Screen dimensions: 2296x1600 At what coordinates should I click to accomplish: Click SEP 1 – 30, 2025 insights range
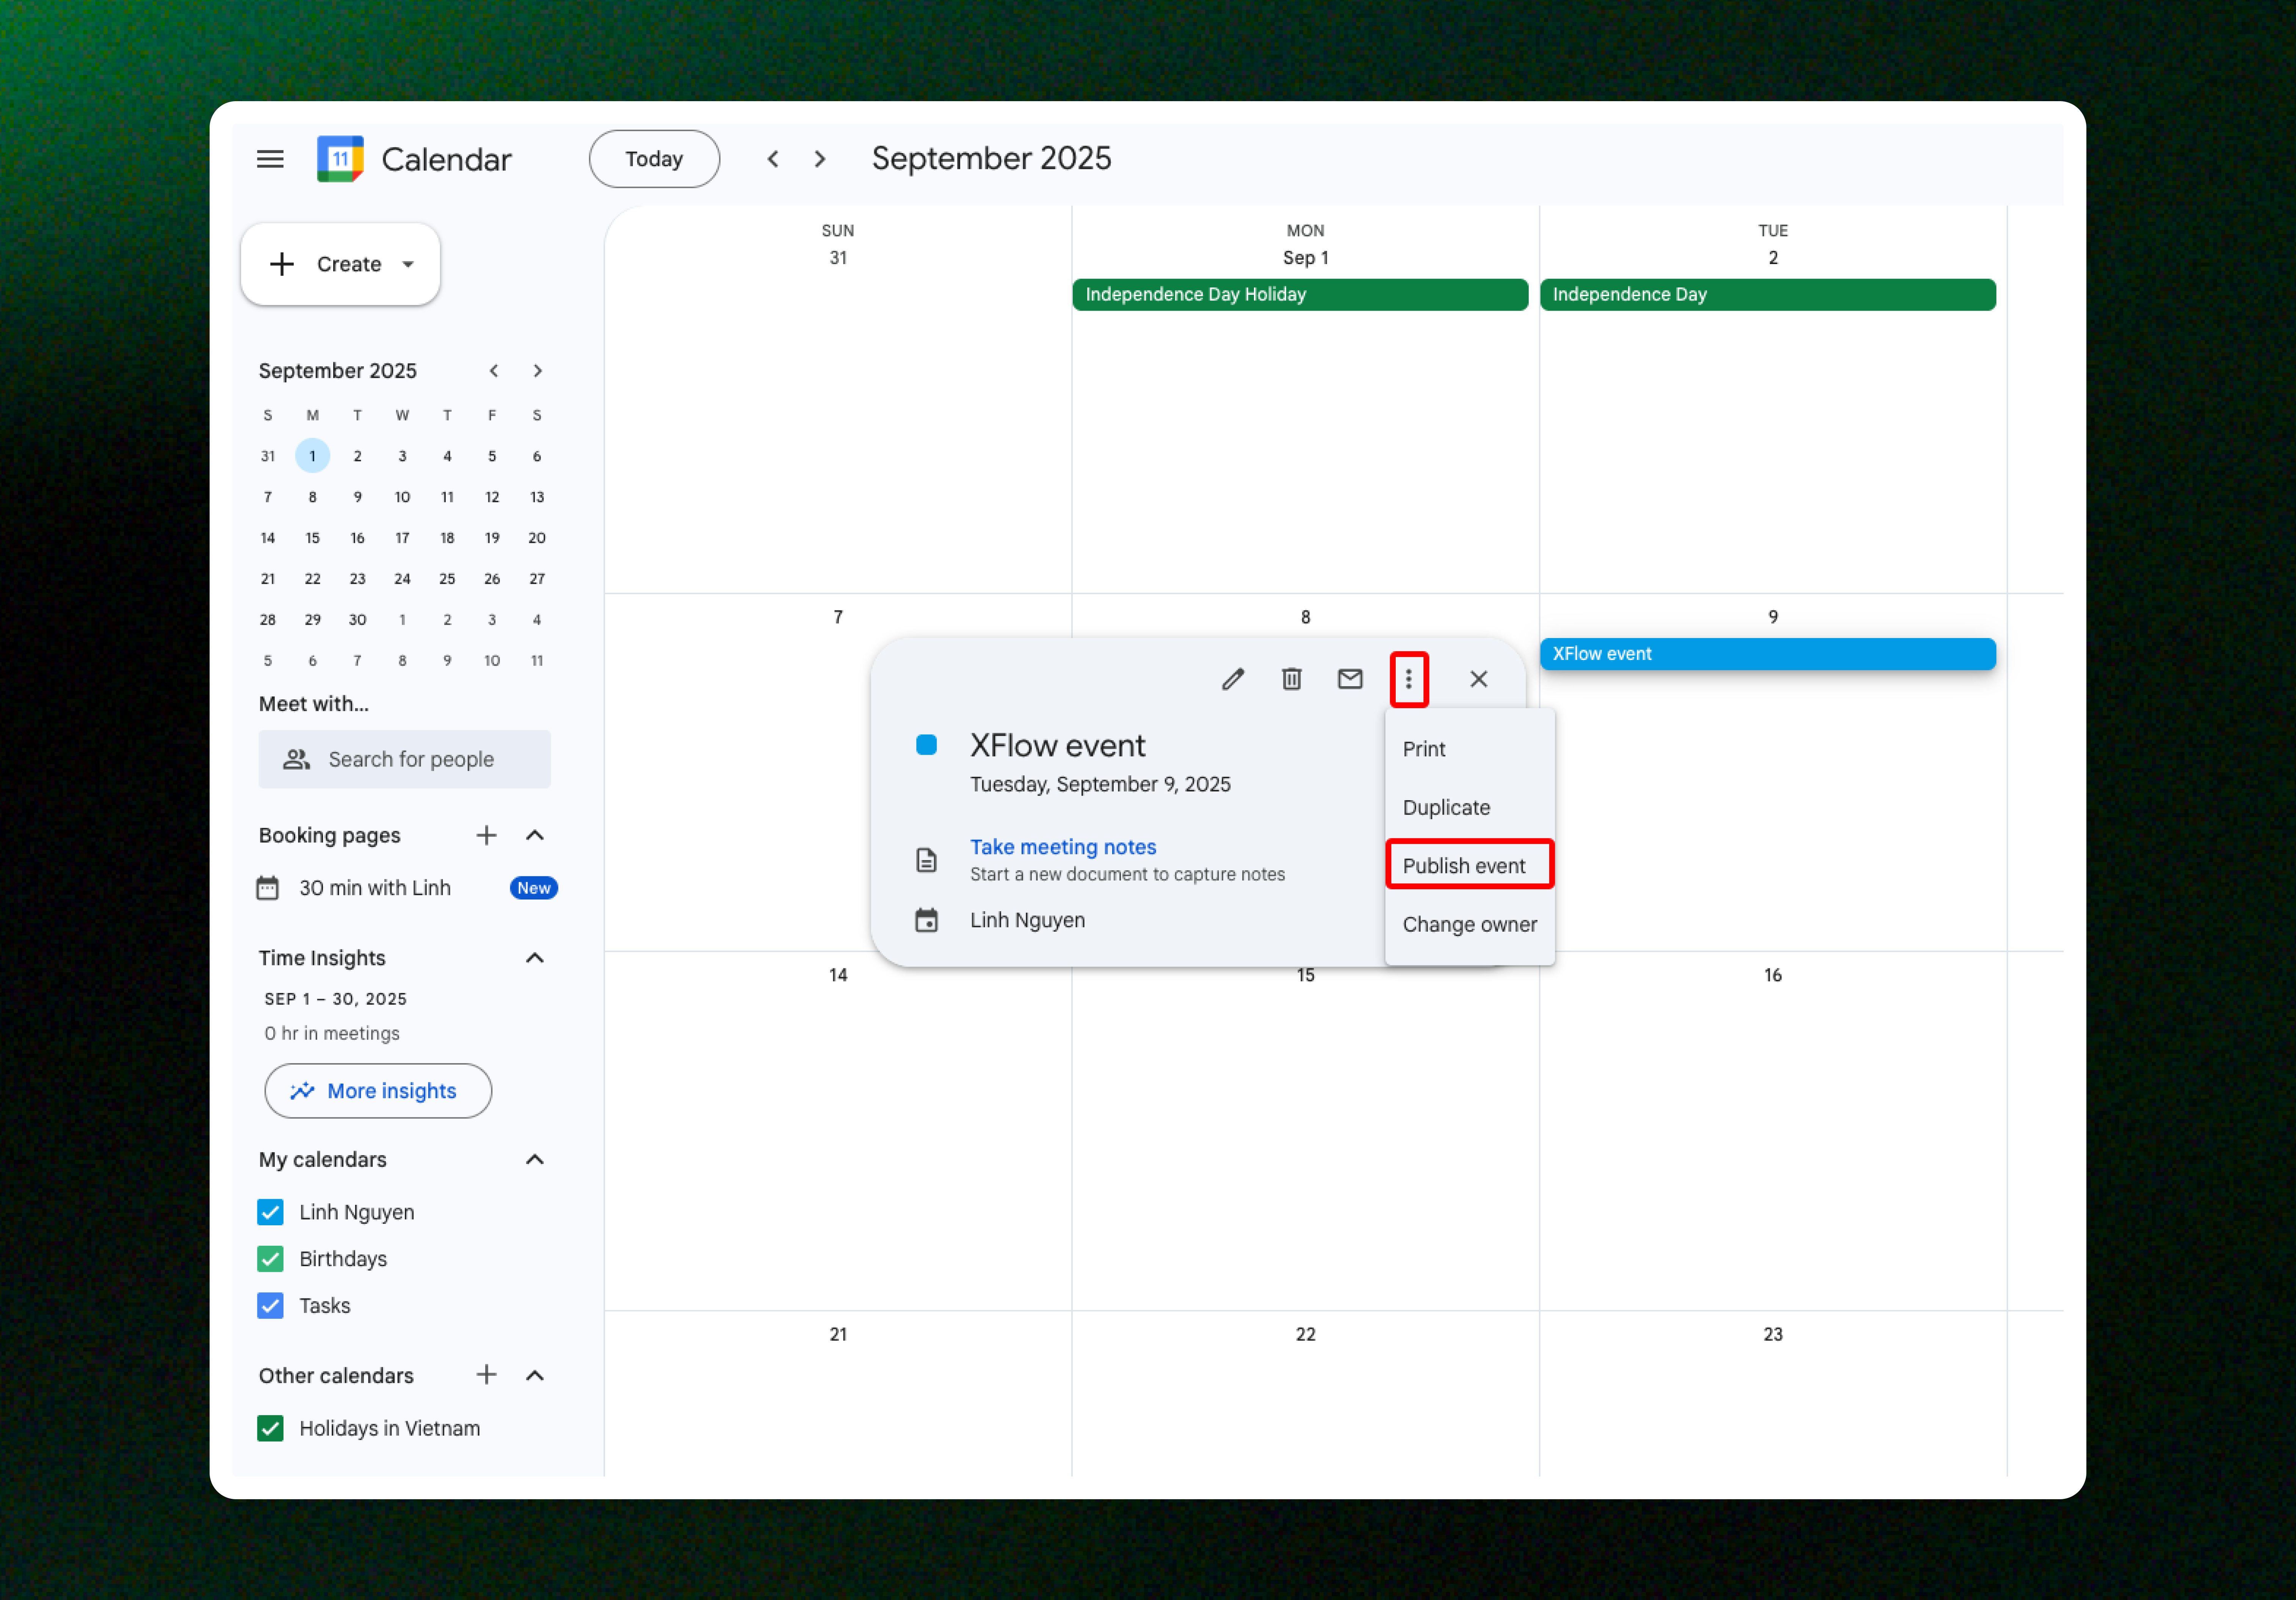click(335, 999)
